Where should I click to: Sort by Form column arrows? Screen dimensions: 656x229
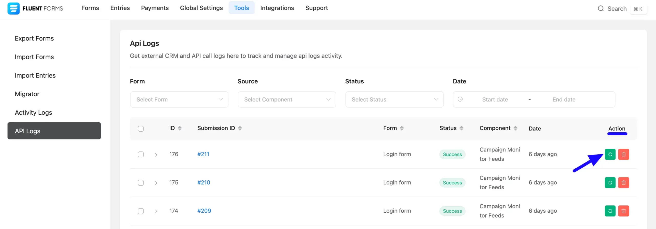(402, 128)
